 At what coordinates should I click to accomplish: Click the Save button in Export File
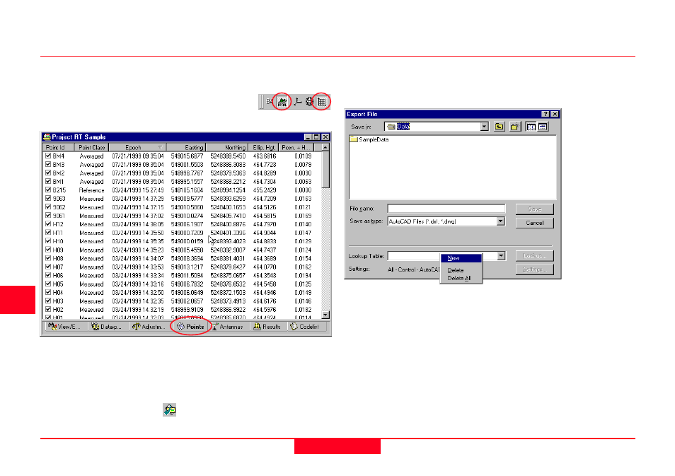click(x=535, y=209)
